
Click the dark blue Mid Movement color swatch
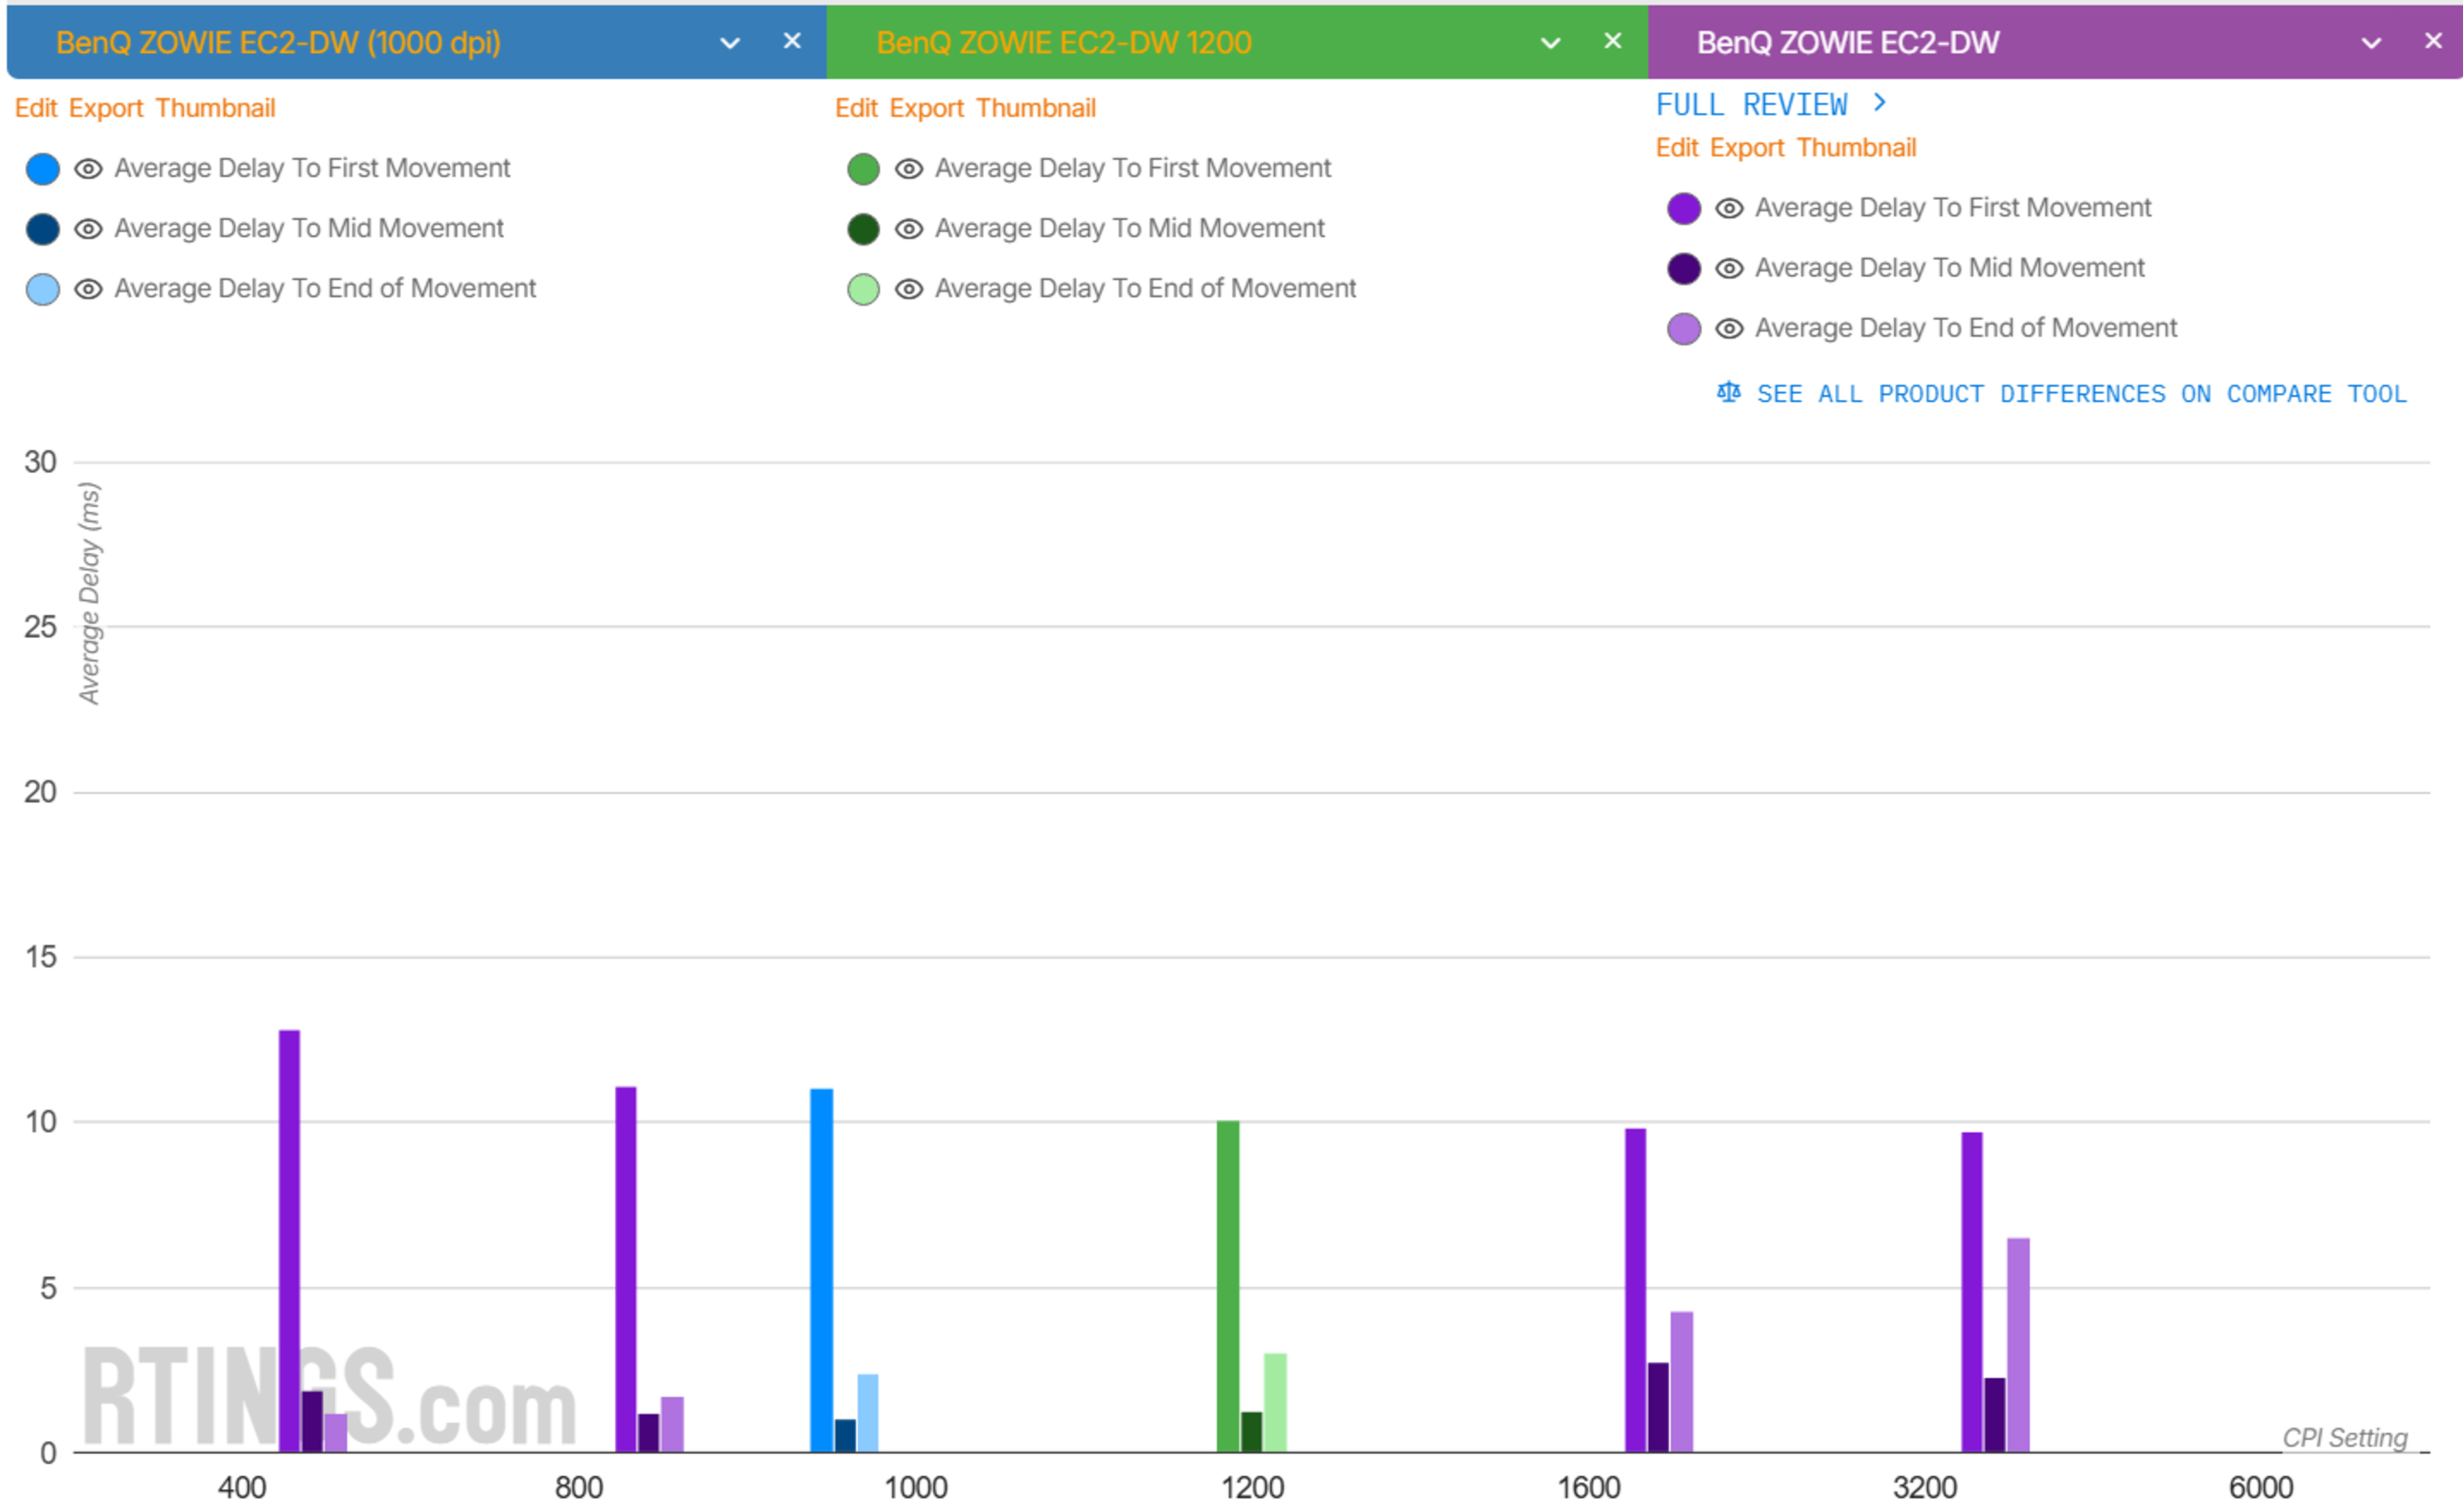click(x=43, y=229)
